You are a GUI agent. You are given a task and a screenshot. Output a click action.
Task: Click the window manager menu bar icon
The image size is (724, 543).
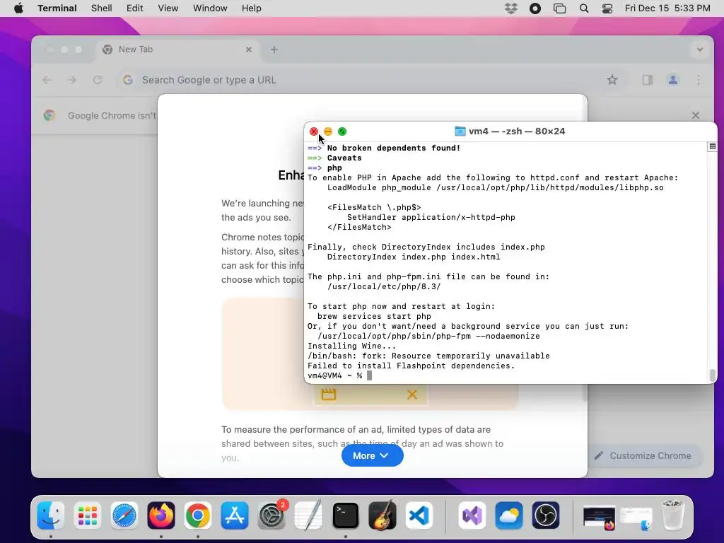[560, 8]
